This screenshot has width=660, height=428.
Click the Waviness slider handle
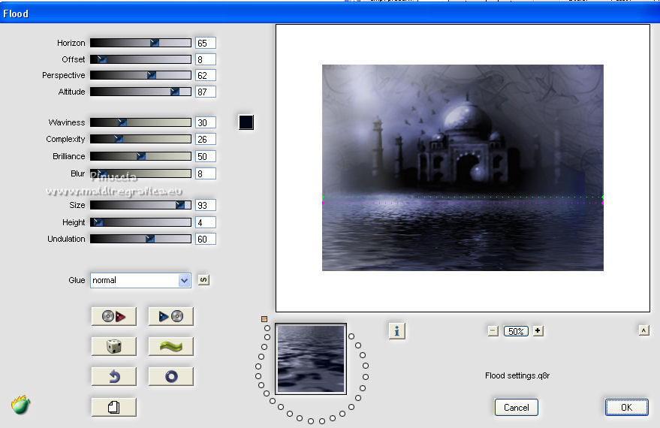(122, 122)
